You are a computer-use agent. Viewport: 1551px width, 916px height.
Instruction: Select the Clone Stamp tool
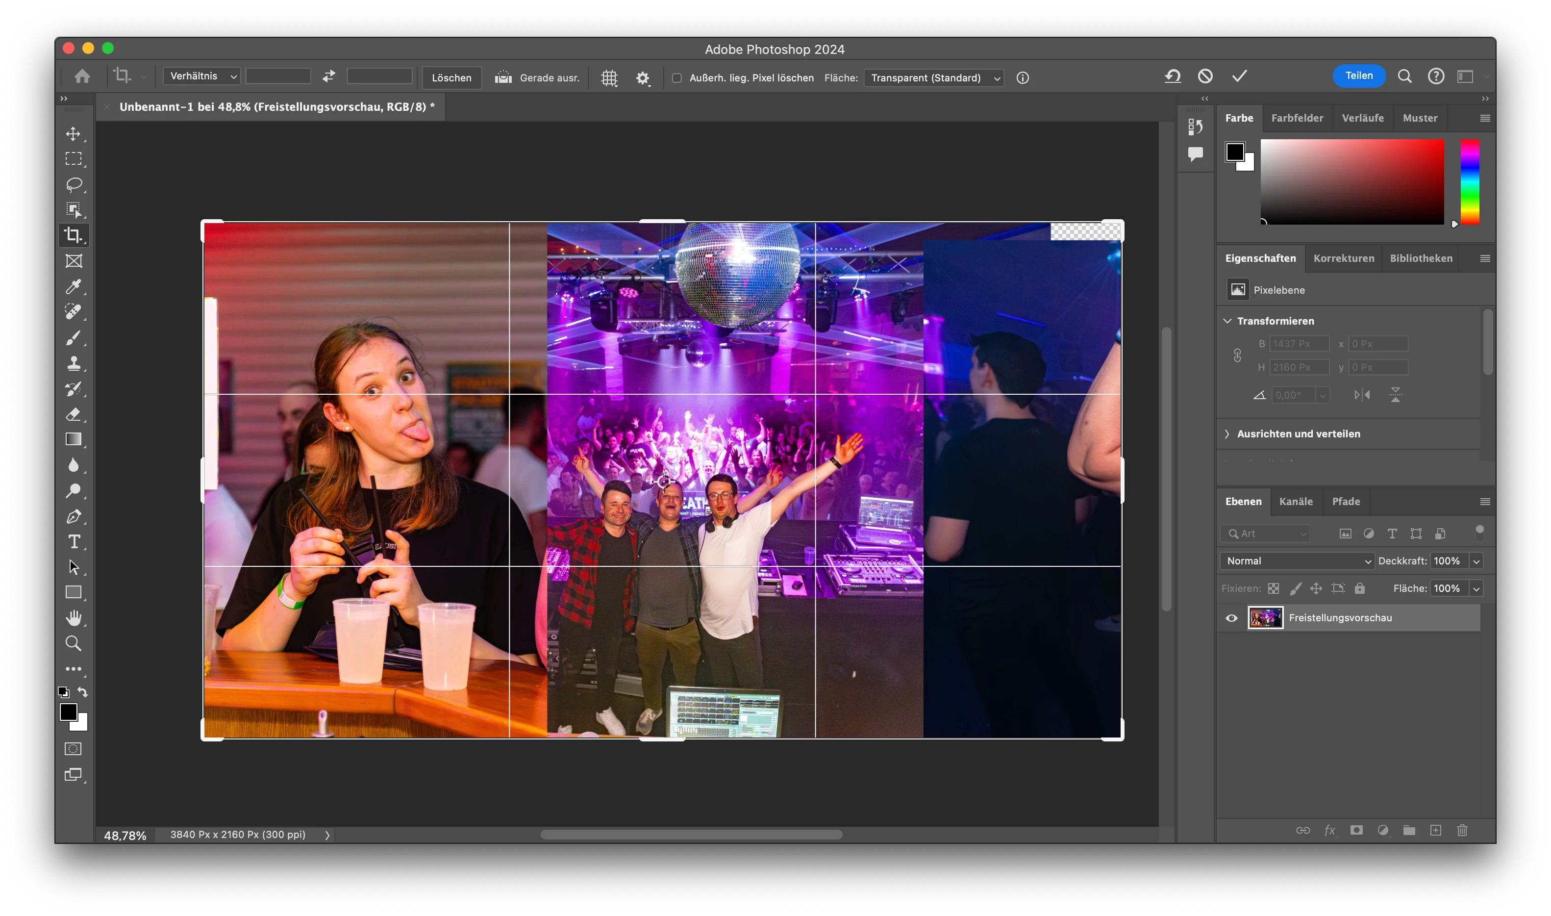coord(74,363)
